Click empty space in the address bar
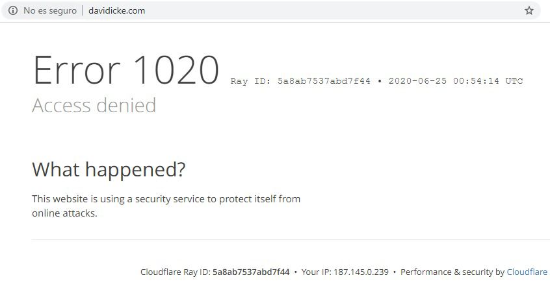The image size is (550, 308). click(325, 10)
